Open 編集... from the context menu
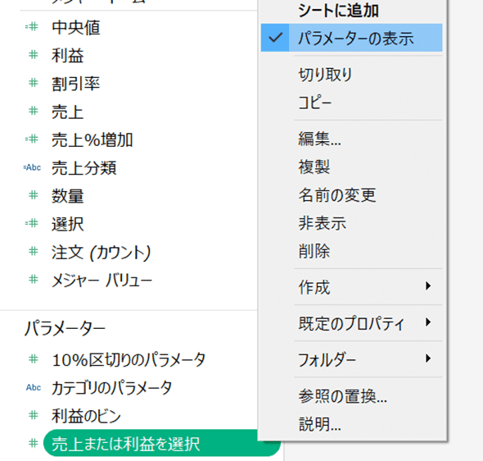The height and width of the screenshot is (461, 483). pyautogui.click(x=320, y=139)
